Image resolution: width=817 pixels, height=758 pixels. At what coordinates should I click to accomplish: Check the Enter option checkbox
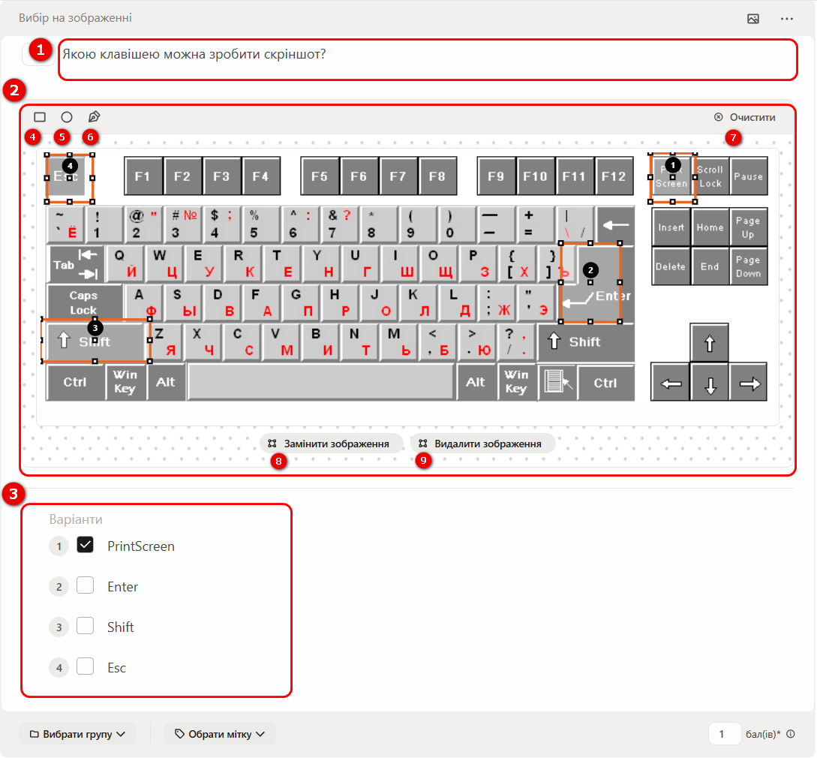pyautogui.click(x=86, y=586)
